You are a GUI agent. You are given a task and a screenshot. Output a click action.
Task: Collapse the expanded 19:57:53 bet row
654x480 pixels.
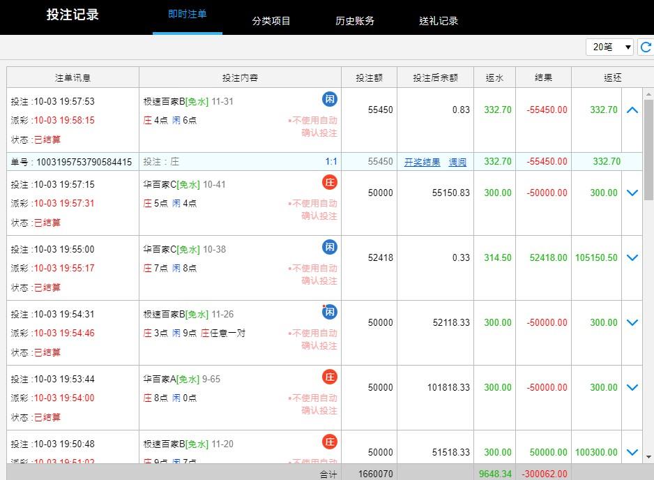[x=632, y=110]
